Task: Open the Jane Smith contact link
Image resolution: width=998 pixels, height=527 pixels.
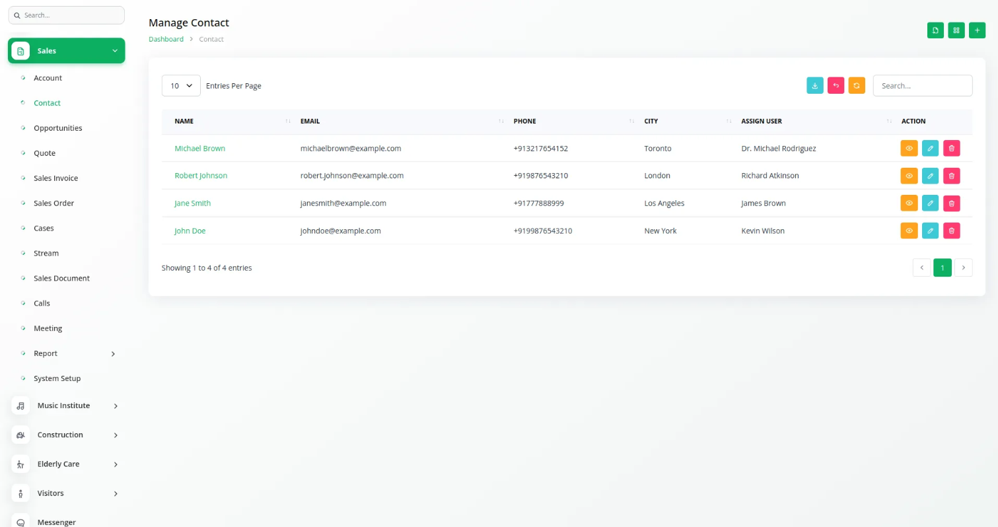Action: [x=192, y=203]
